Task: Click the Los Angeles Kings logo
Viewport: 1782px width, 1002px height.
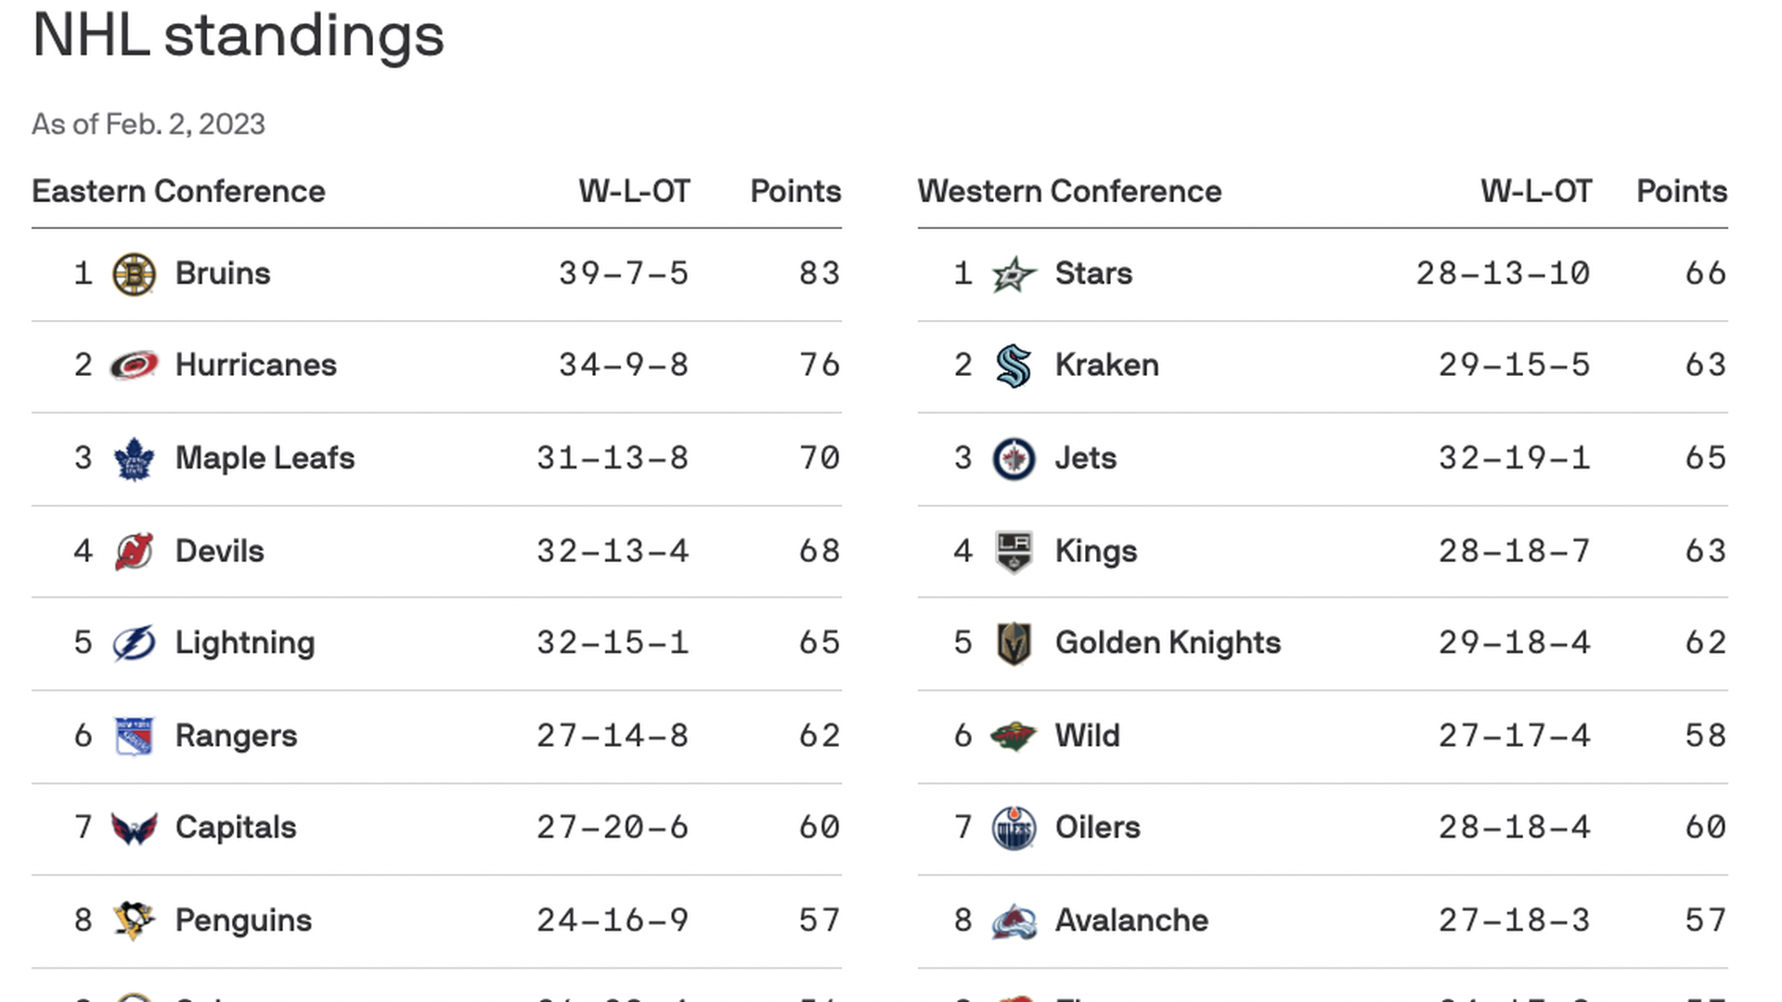Action: [1014, 551]
